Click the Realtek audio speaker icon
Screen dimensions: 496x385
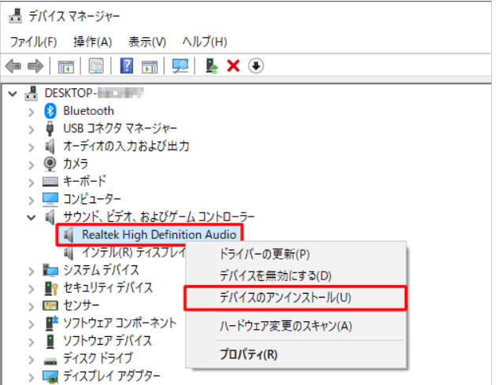(x=68, y=235)
